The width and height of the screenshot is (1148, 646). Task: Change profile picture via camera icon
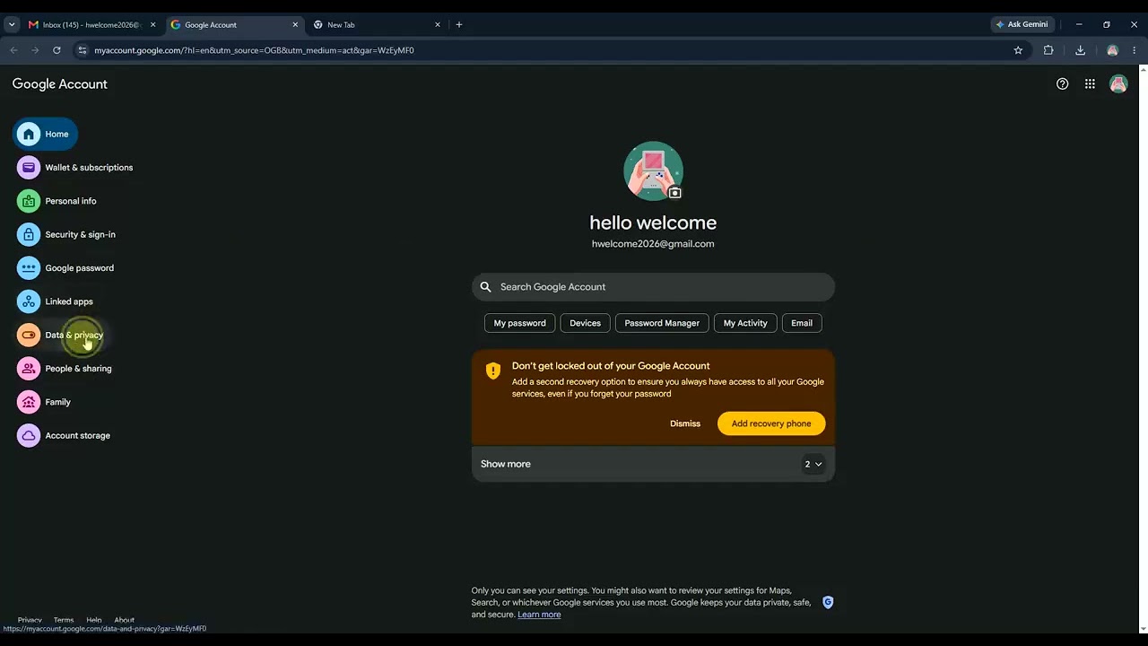point(675,193)
